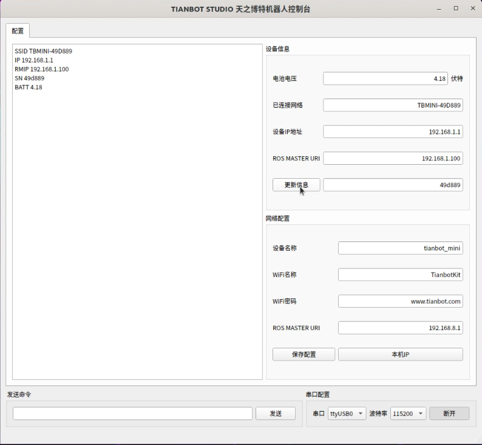Viewport: 482px width, 445px height.
Task: Click the 电池电压 value field
Action: tap(385, 78)
